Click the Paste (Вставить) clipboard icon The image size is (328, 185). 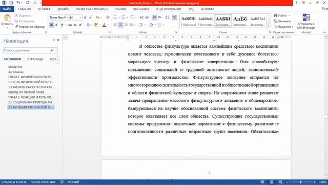tap(7, 18)
